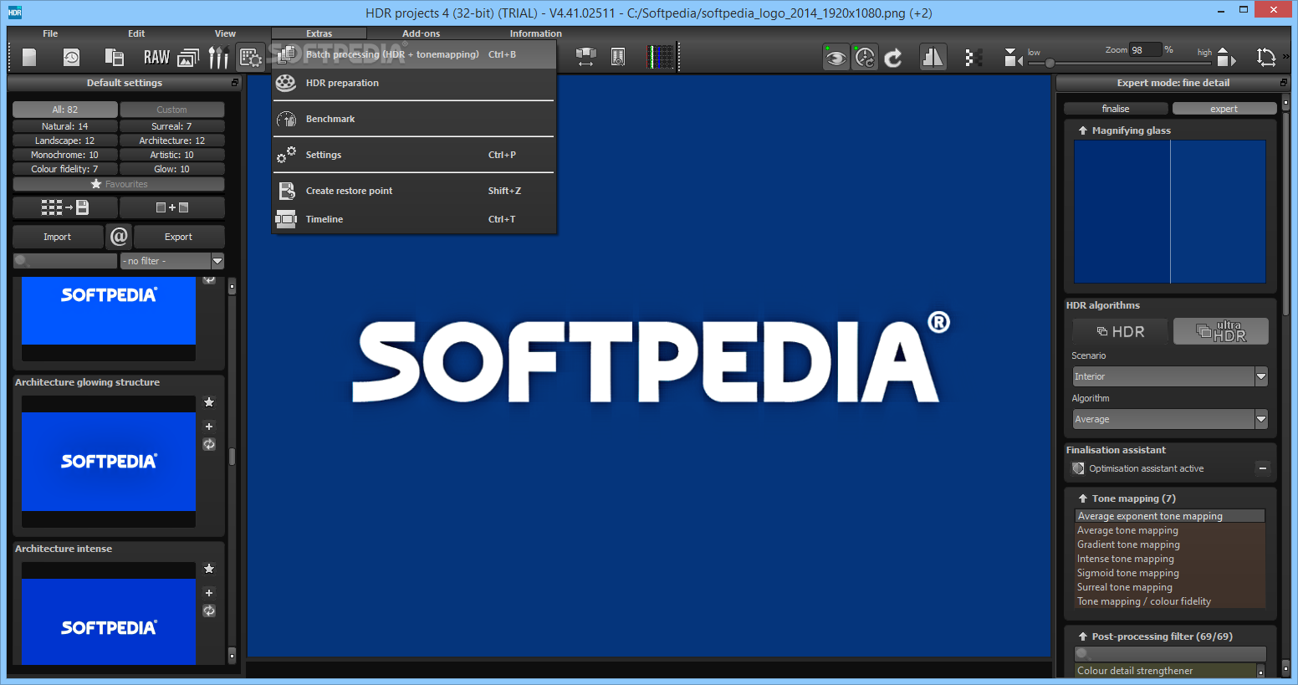The image size is (1298, 685).
Task: Toggle the eye preview button in toolbar
Action: click(x=836, y=57)
